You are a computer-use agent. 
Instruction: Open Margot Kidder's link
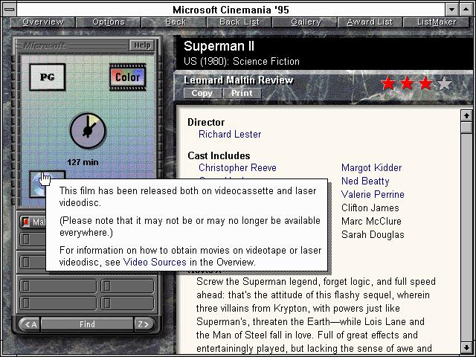[371, 167]
